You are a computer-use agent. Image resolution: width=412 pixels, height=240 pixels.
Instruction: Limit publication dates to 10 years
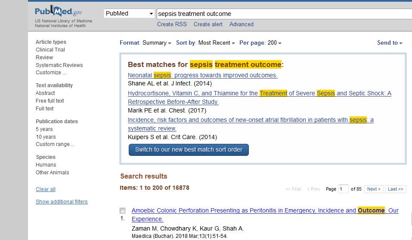tap(46, 137)
